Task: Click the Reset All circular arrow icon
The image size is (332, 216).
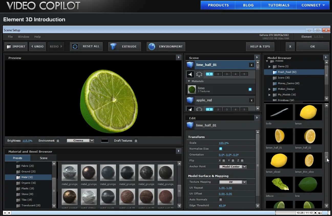Action: click(x=75, y=46)
